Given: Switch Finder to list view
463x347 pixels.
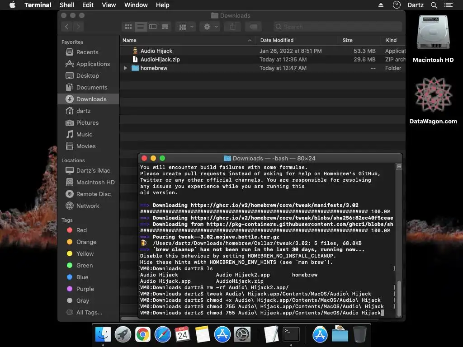Looking at the screenshot, I should pos(141,27).
